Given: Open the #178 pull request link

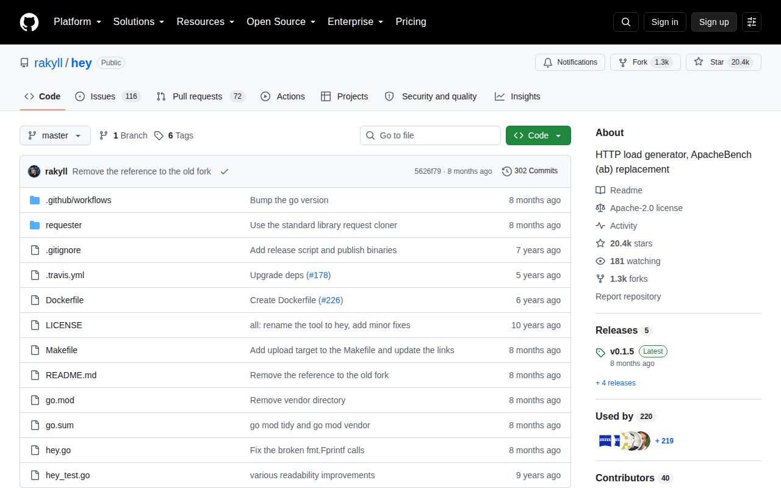Looking at the screenshot, I should pos(319,275).
